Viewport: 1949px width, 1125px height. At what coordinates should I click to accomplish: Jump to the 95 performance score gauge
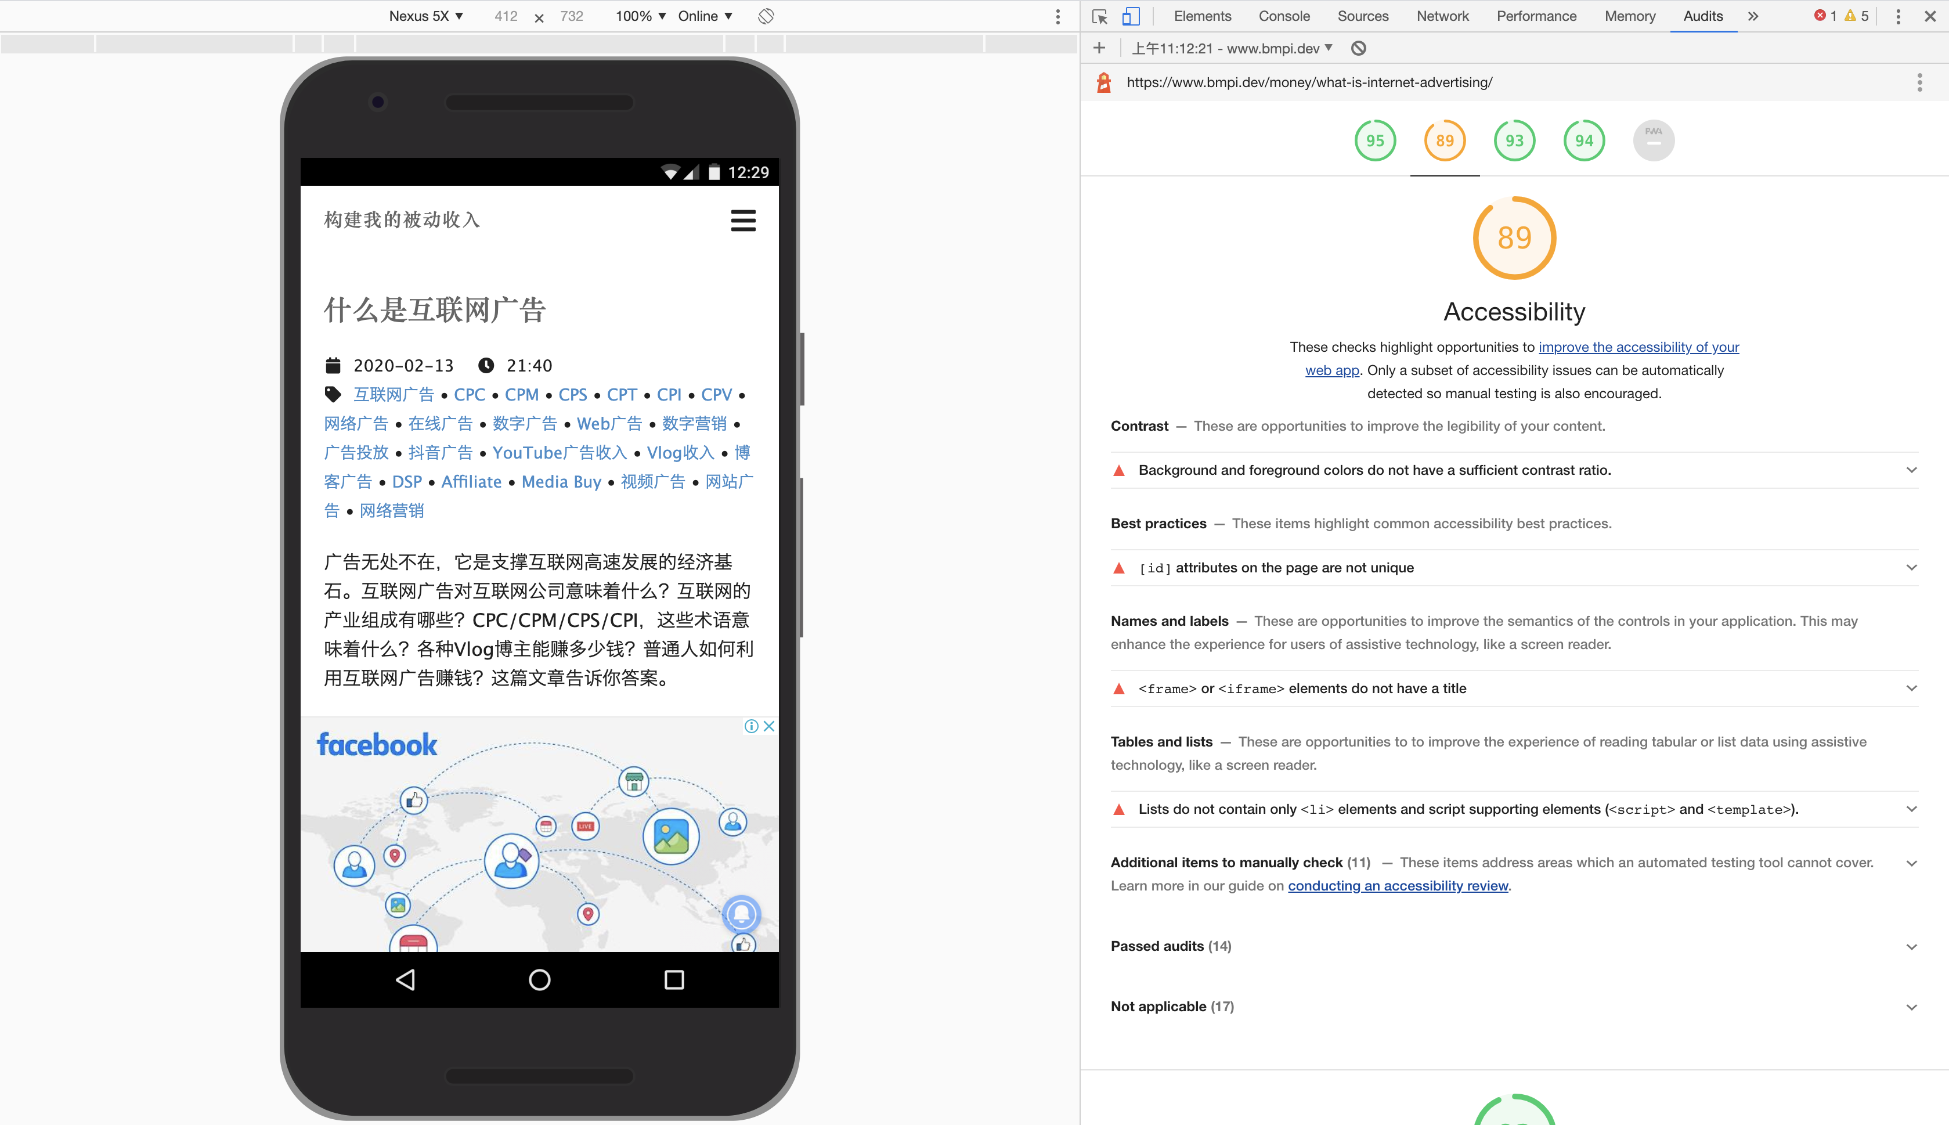click(x=1374, y=140)
